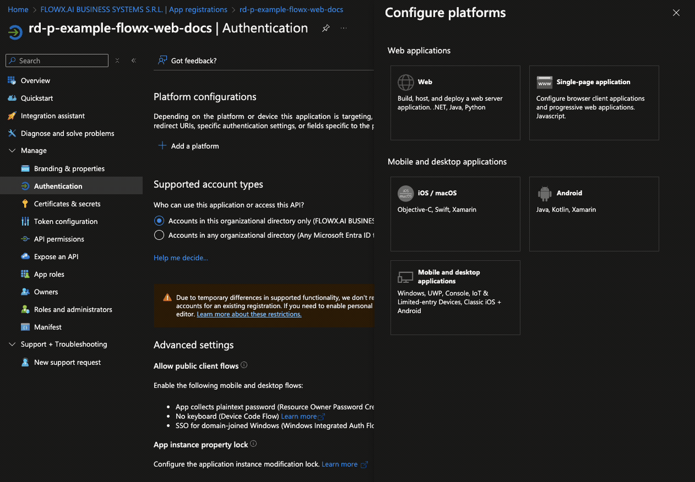Click the Authentication sidebar icon
This screenshot has height=482, width=695.
click(25, 187)
